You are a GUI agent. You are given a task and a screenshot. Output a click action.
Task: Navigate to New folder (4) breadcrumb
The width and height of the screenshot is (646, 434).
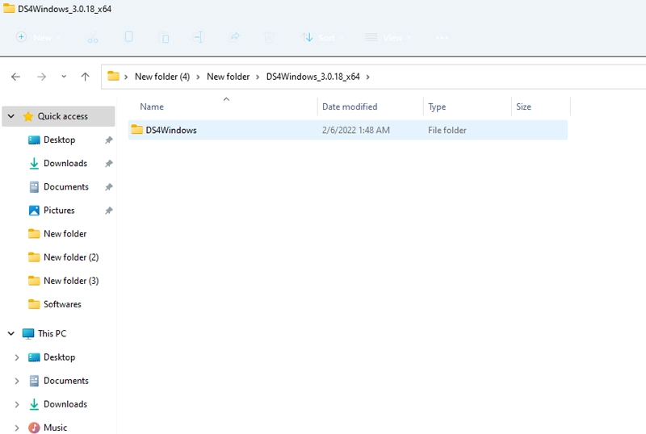coord(162,77)
